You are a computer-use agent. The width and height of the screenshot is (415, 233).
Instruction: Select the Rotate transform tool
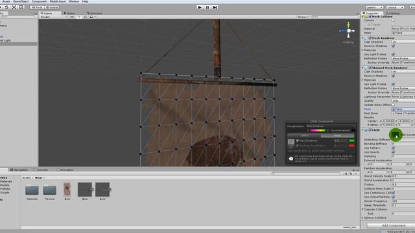point(6,7)
